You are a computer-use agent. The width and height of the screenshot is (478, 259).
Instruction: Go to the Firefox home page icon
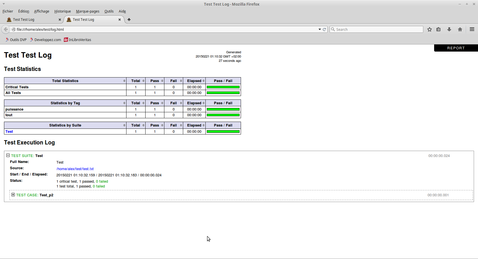(x=460, y=29)
